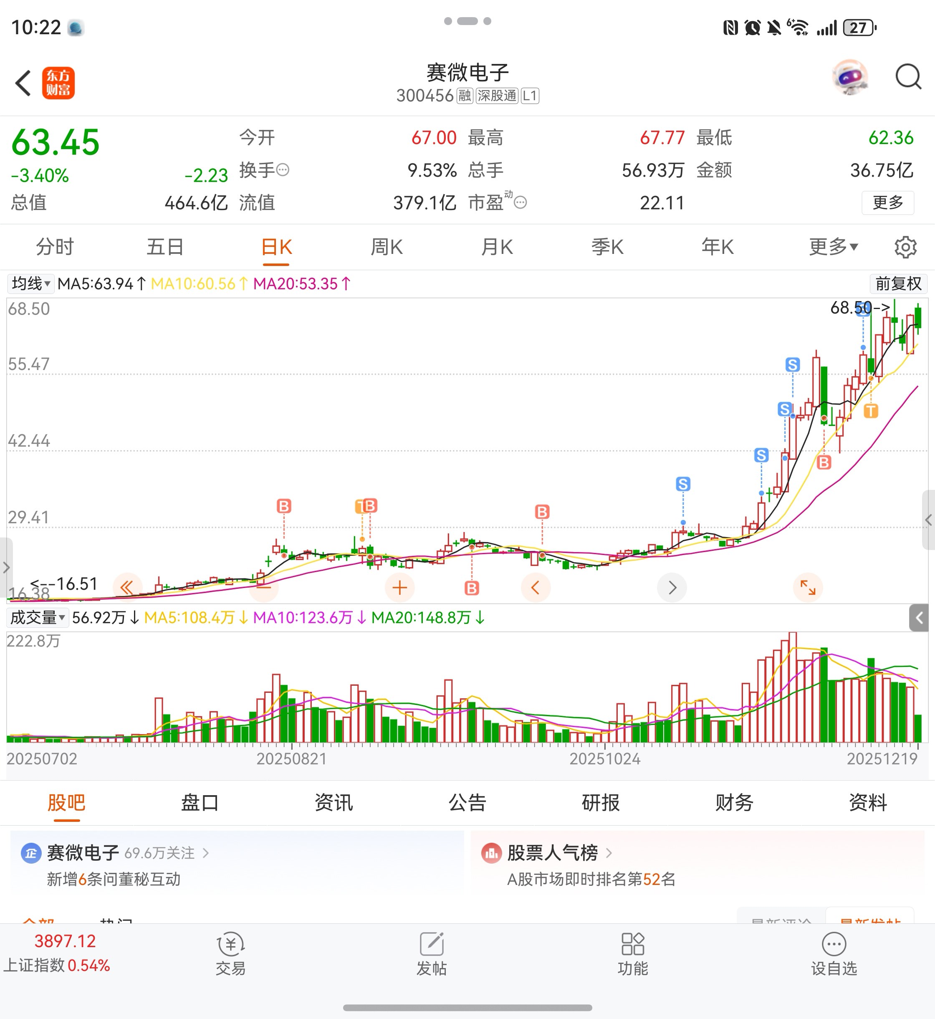Tap the 更多 quote details button

tap(887, 203)
